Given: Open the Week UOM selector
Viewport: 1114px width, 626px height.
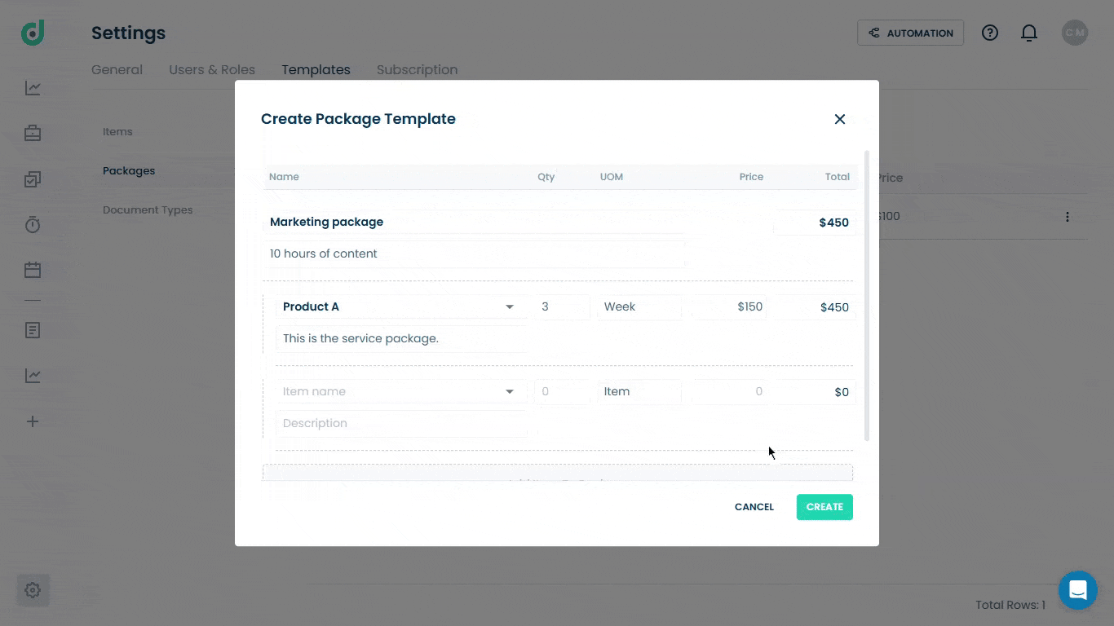Looking at the screenshot, I should (x=639, y=307).
